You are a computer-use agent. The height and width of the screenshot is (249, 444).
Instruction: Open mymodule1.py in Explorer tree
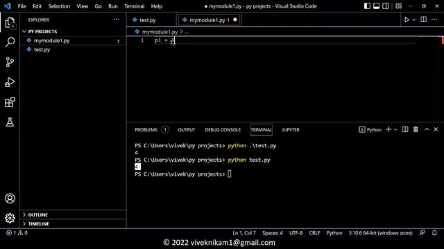pyautogui.click(x=73, y=41)
